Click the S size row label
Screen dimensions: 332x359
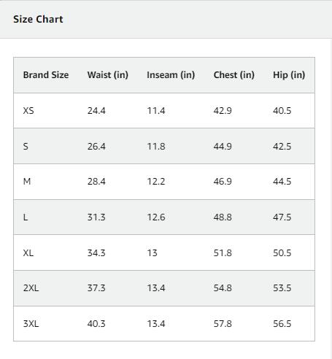coord(26,147)
